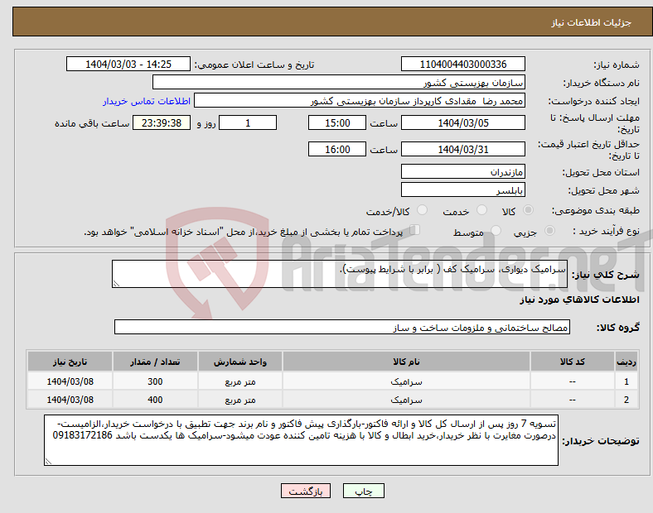Click the price validity time 16:00
The width and height of the screenshot is (653, 513).
(x=337, y=149)
